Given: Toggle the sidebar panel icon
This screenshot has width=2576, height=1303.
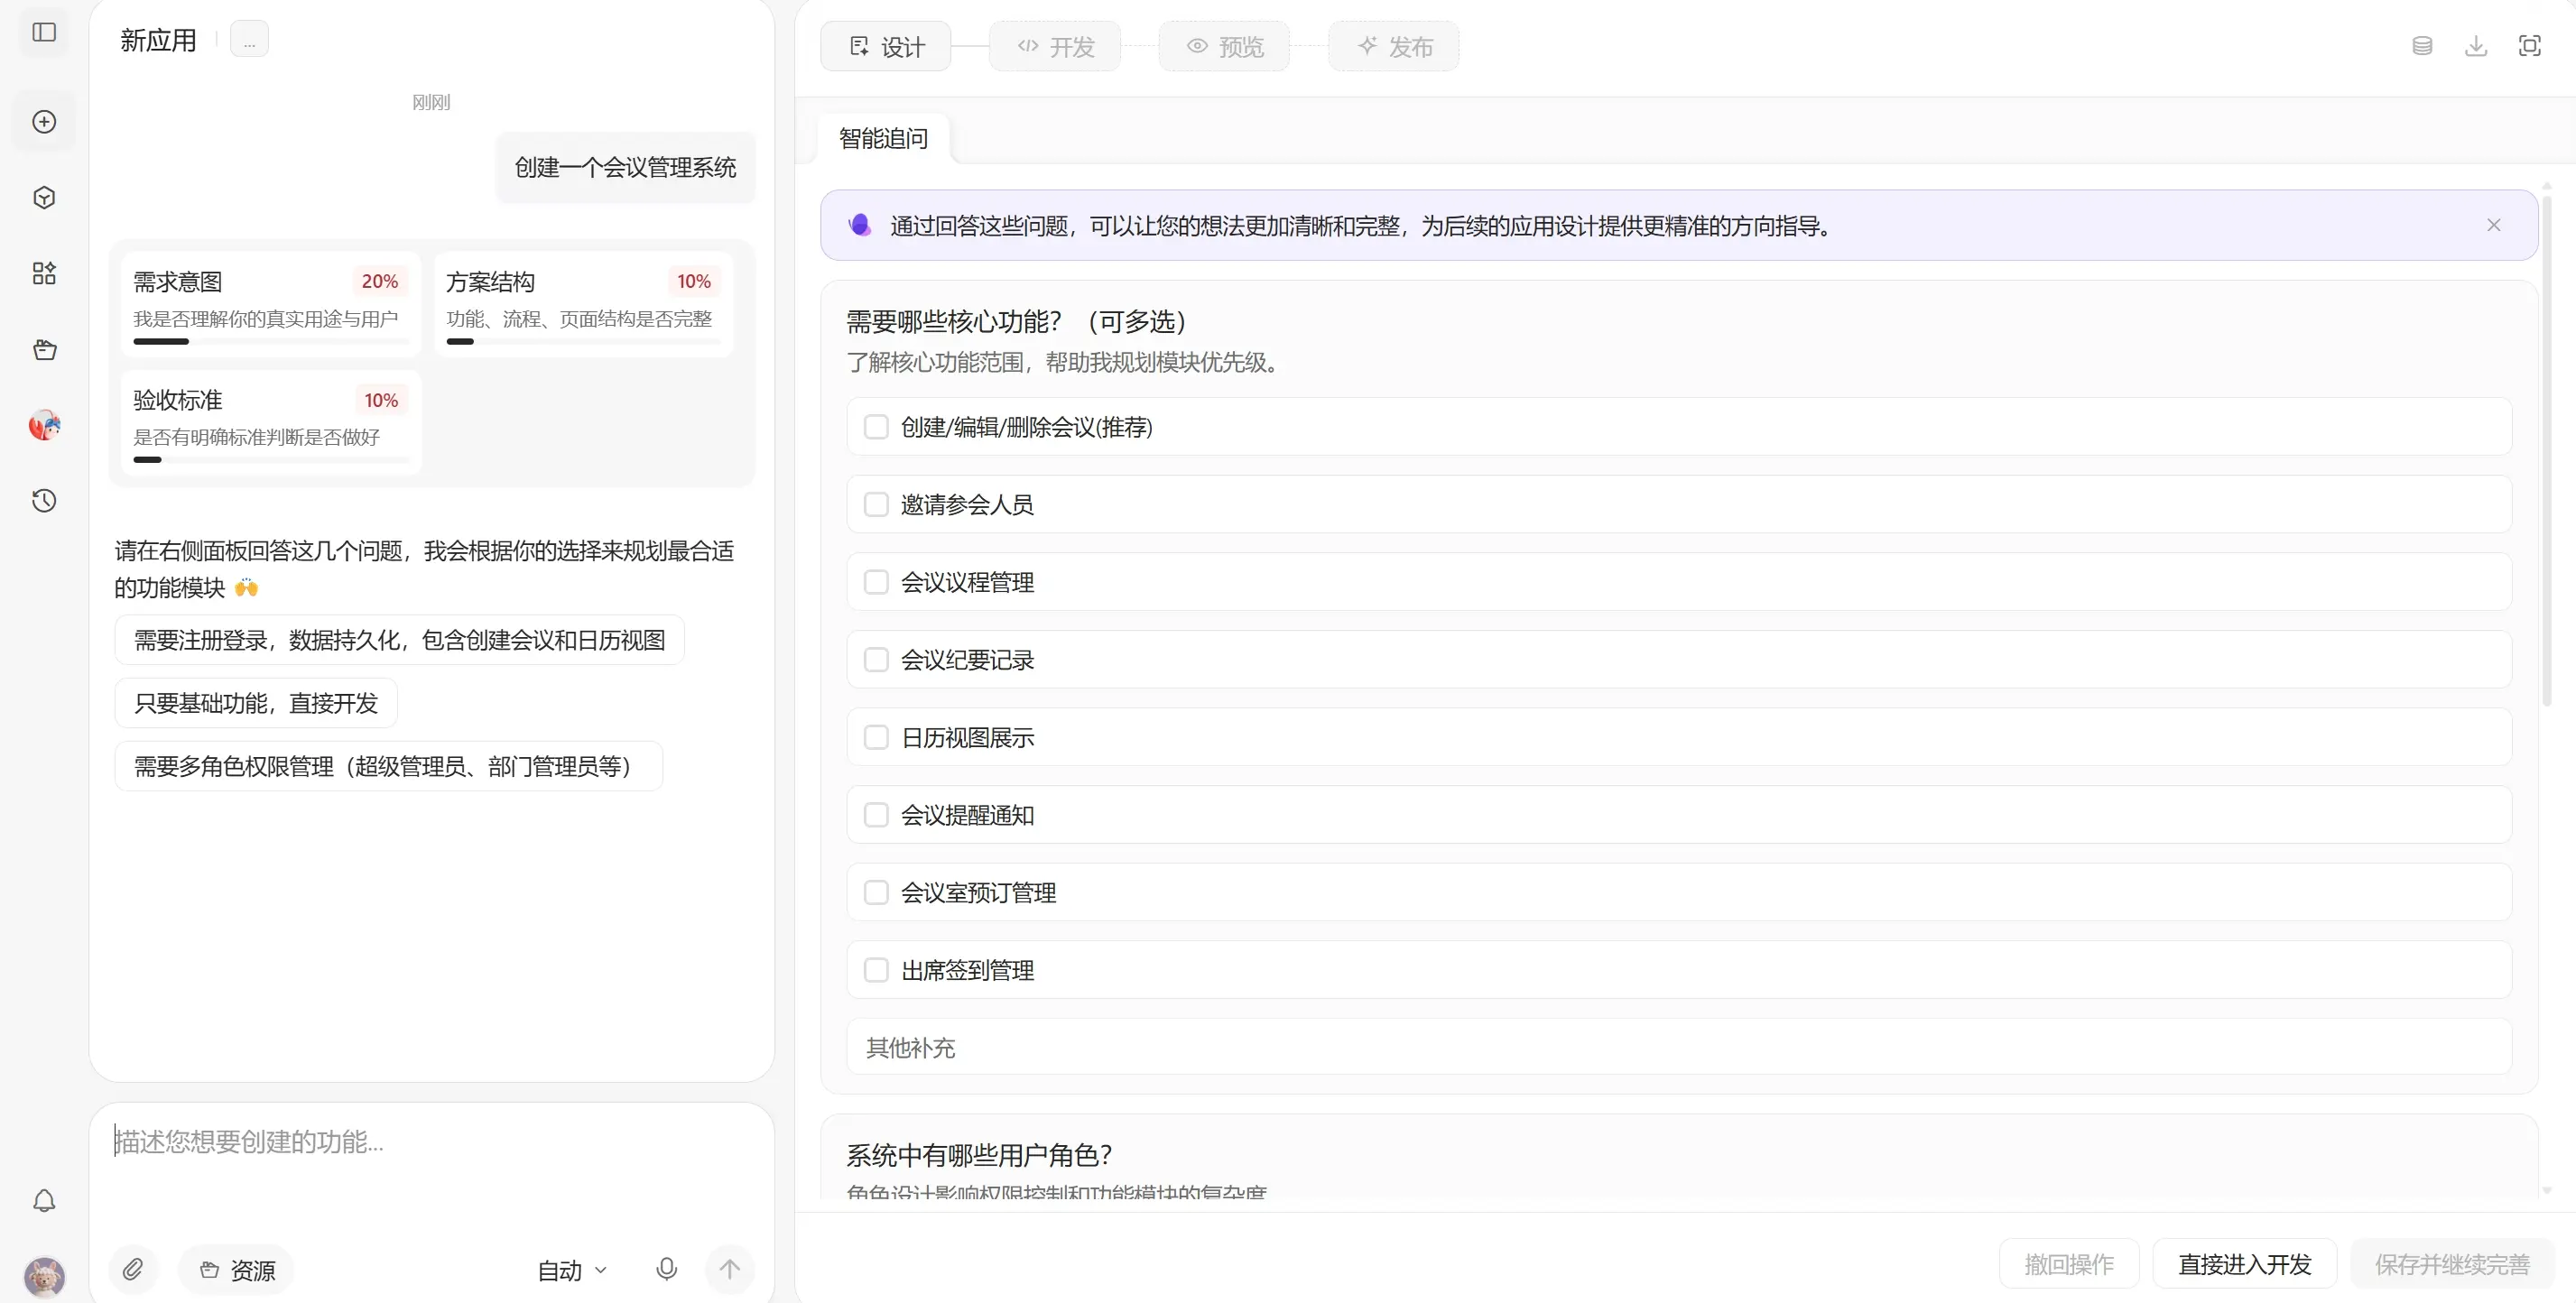Looking at the screenshot, I should (44, 32).
